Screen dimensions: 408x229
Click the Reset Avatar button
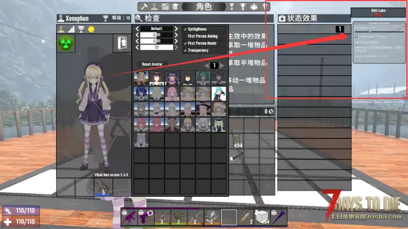pyautogui.click(x=152, y=64)
